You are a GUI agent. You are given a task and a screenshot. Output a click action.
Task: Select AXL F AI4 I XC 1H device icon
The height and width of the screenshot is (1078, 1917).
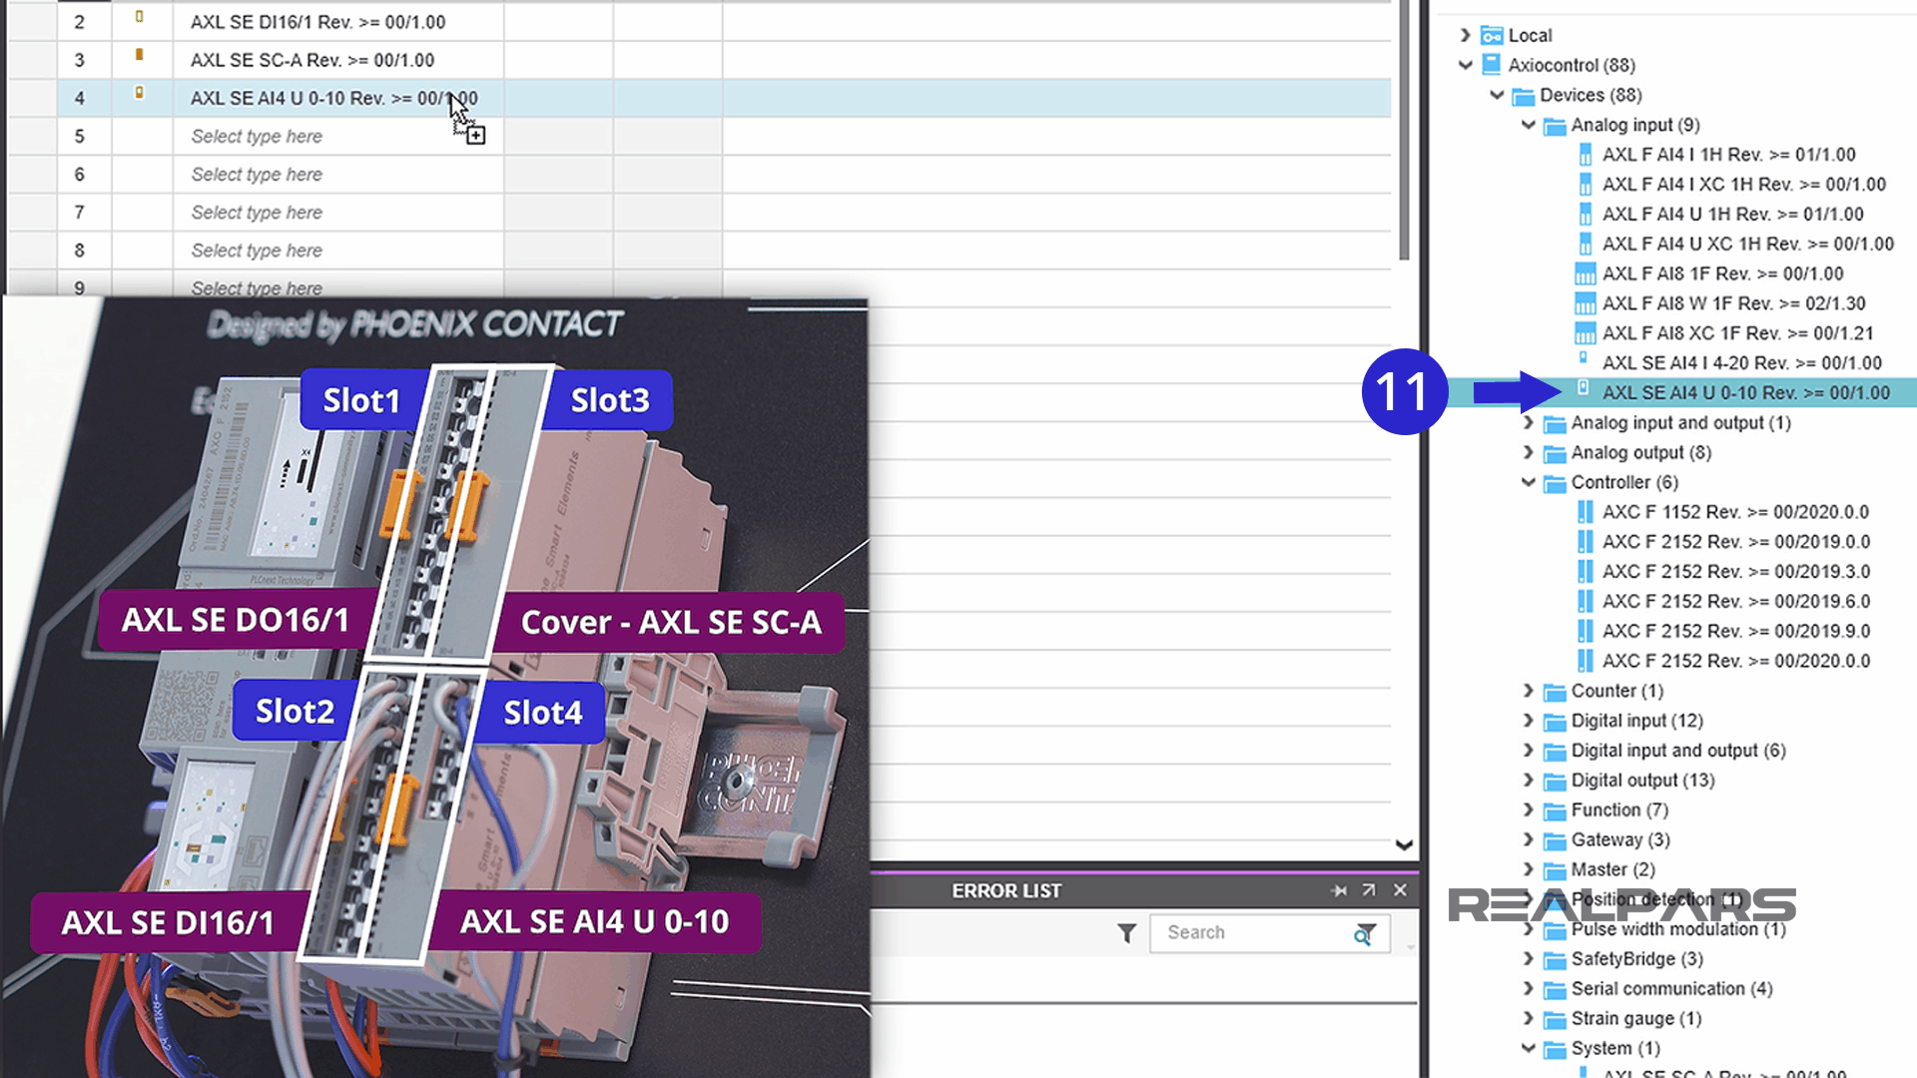tap(1585, 185)
